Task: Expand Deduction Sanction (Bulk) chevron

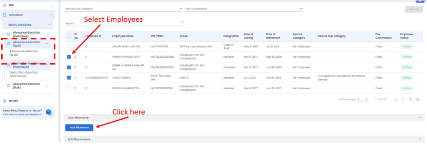Action: click(48, 86)
